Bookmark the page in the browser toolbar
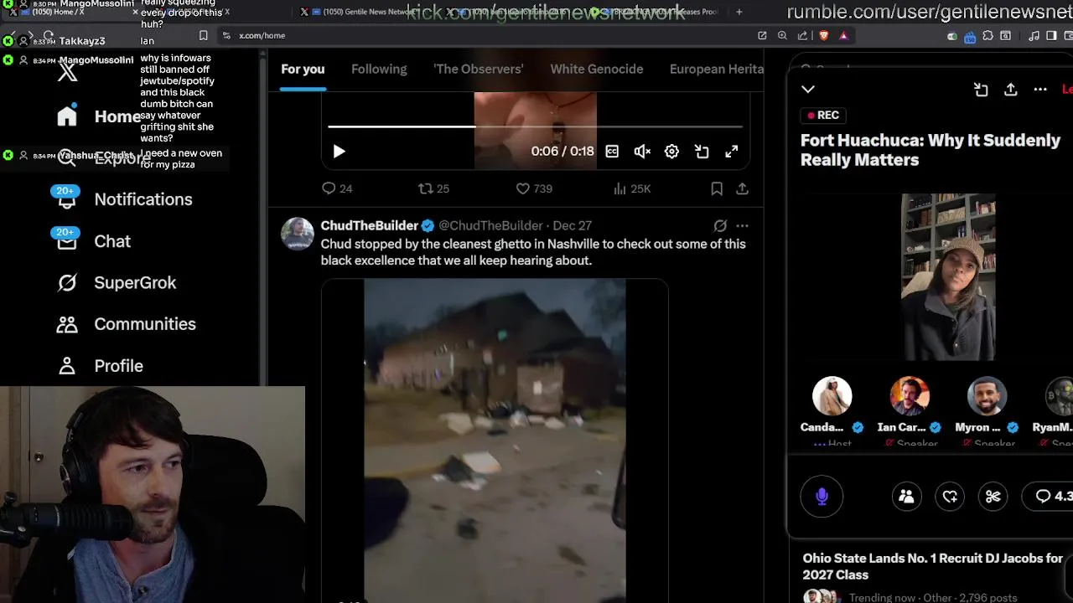 point(204,35)
